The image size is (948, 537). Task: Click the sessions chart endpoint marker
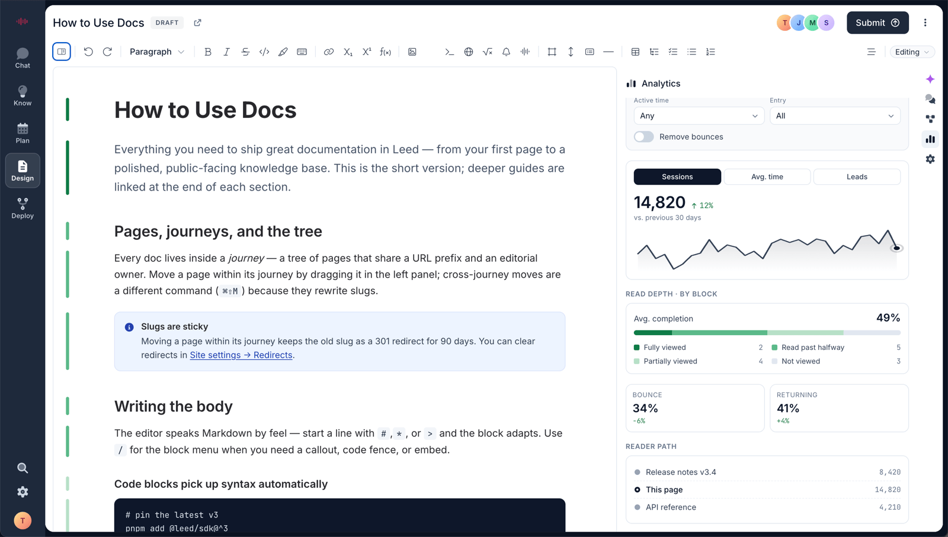click(896, 248)
